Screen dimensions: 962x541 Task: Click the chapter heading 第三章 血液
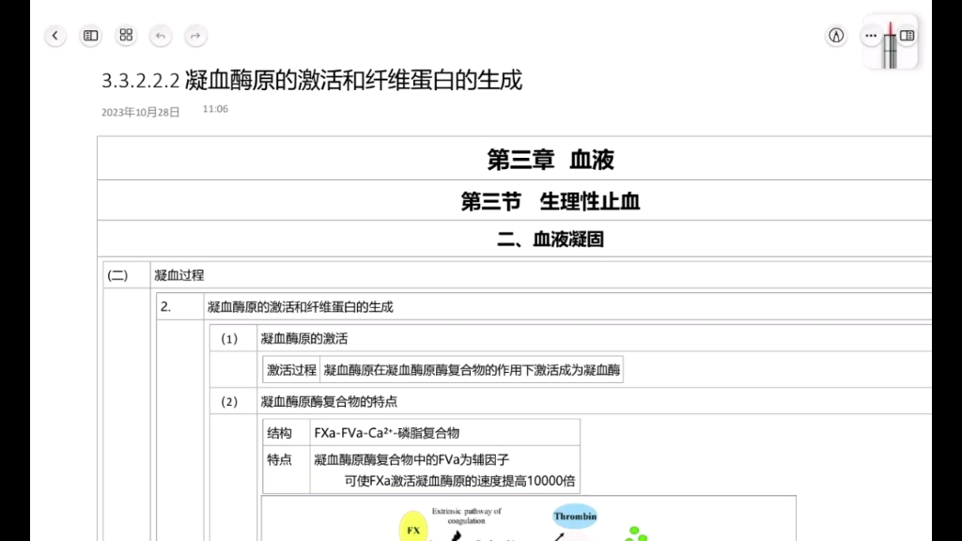point(550,160)
